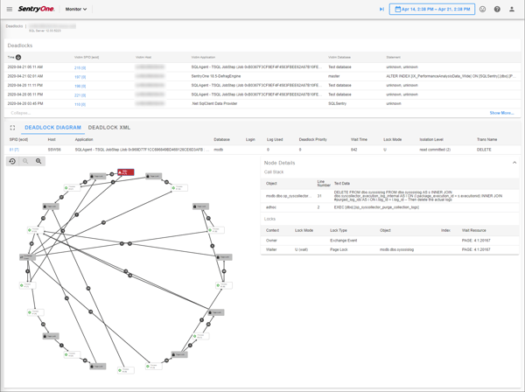
Task: Toggle Time column sort arrow
Action: tap(18, 57)
